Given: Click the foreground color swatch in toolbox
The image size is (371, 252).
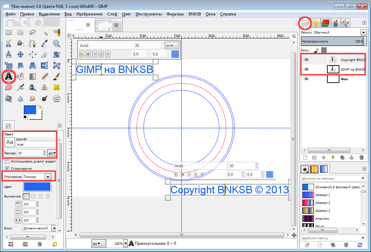Looking at the screenshot, I should pyautogui.click(x=30, y=110).
